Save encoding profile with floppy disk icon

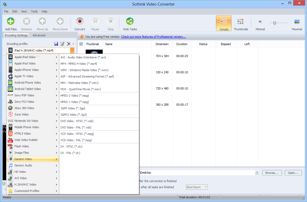coord(56,44)
